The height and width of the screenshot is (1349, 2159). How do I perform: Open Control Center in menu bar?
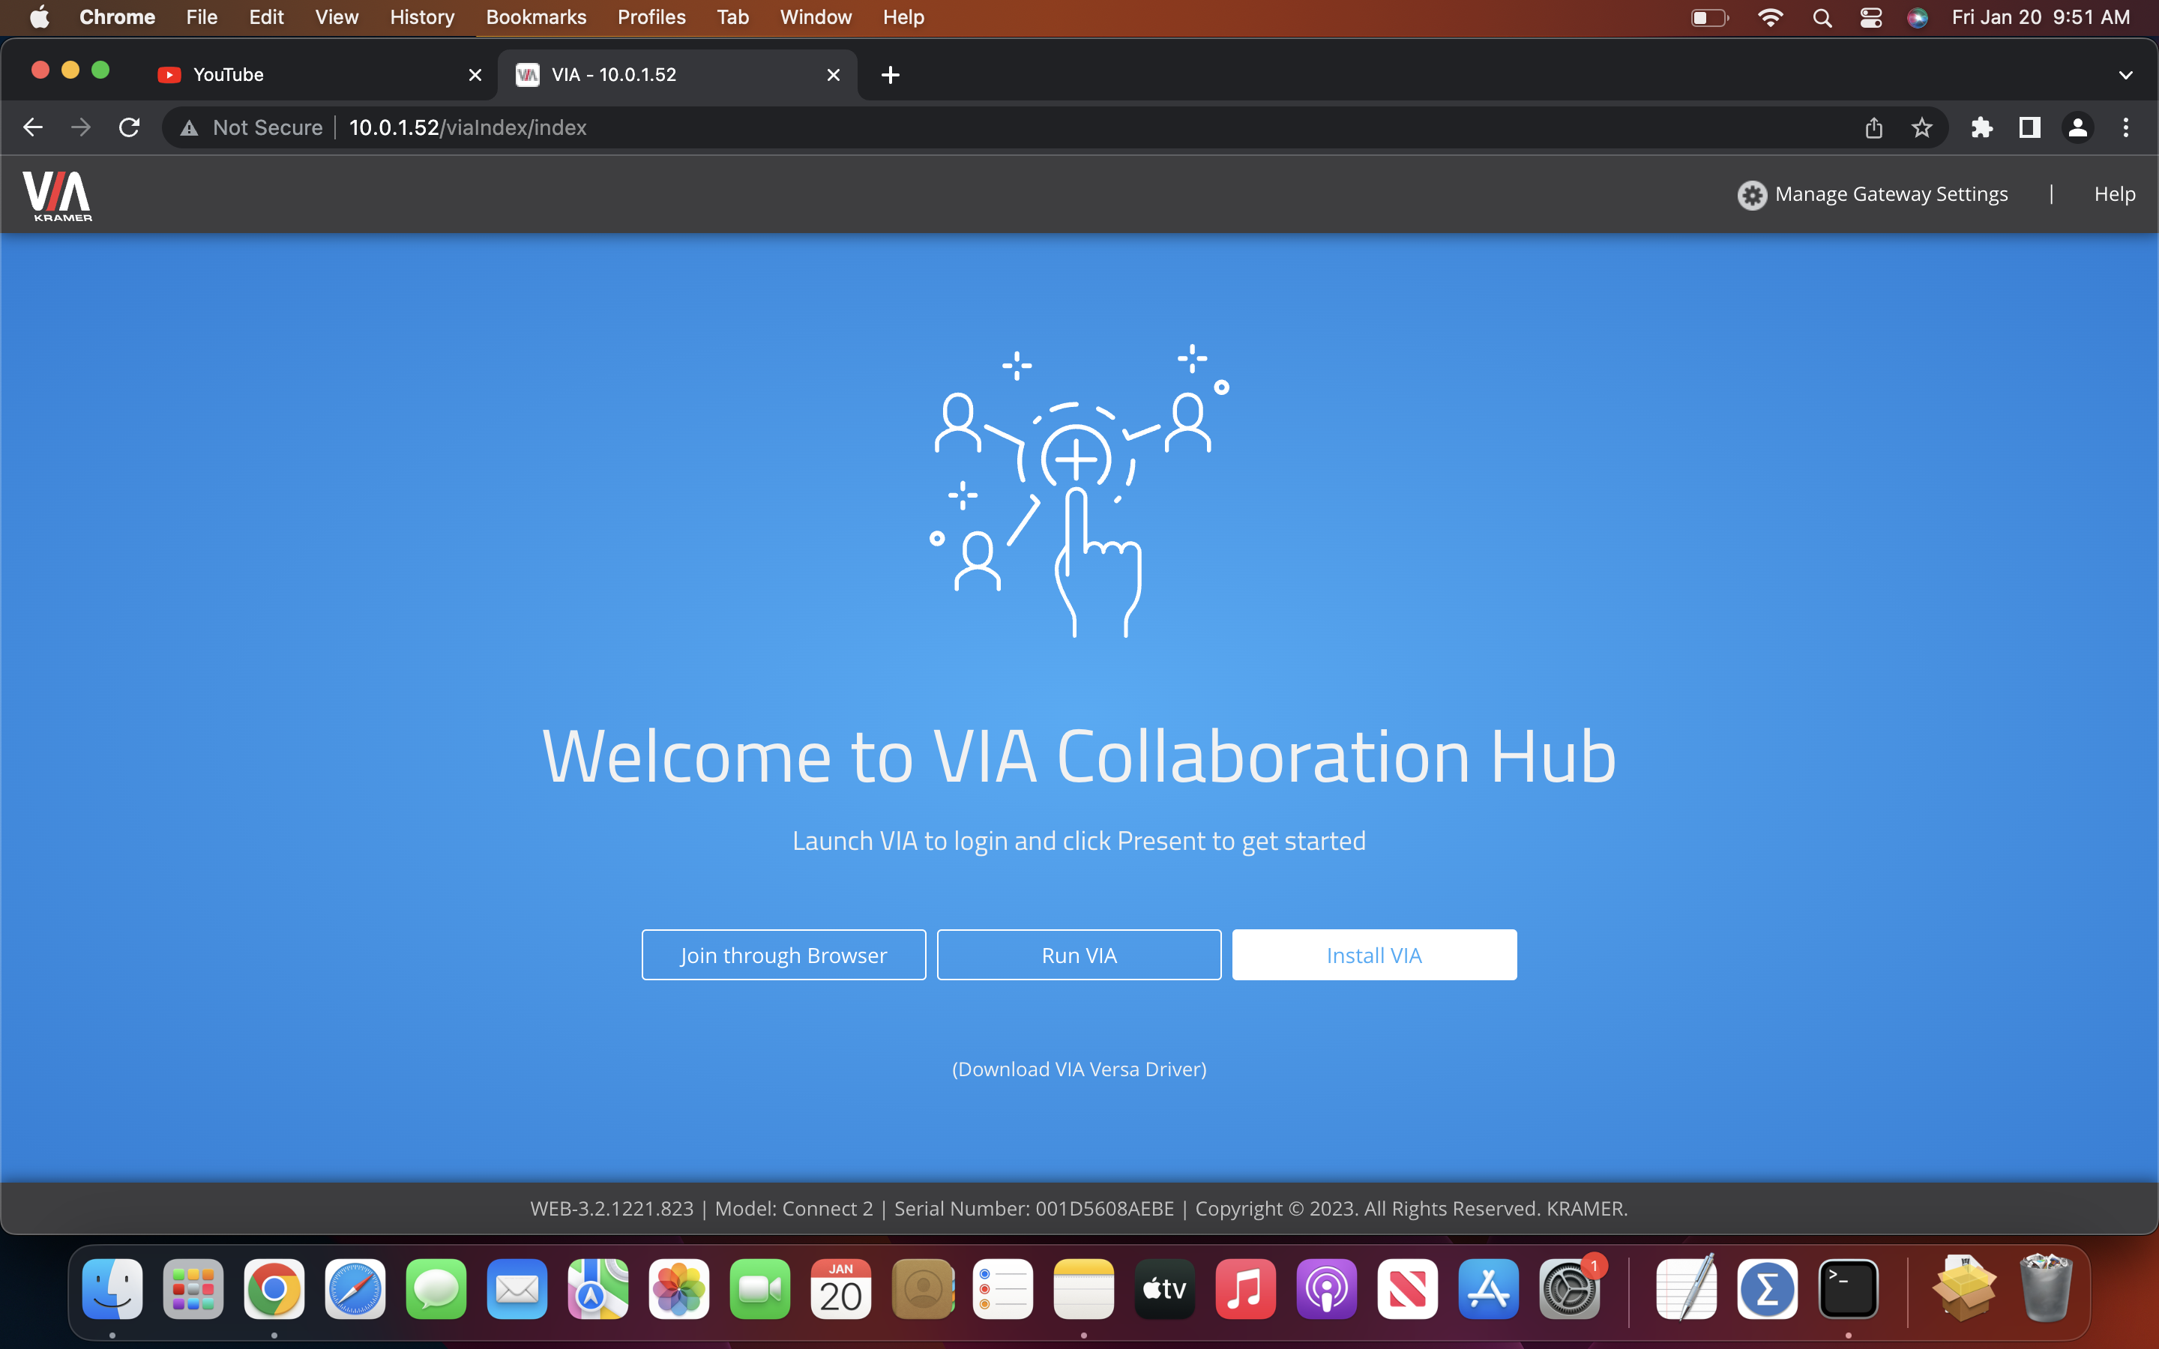1870,17
